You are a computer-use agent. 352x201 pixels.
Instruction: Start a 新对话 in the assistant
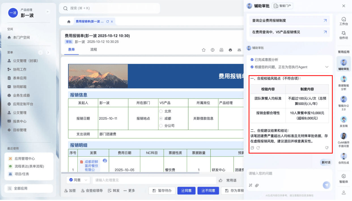[x=326, y=162]
